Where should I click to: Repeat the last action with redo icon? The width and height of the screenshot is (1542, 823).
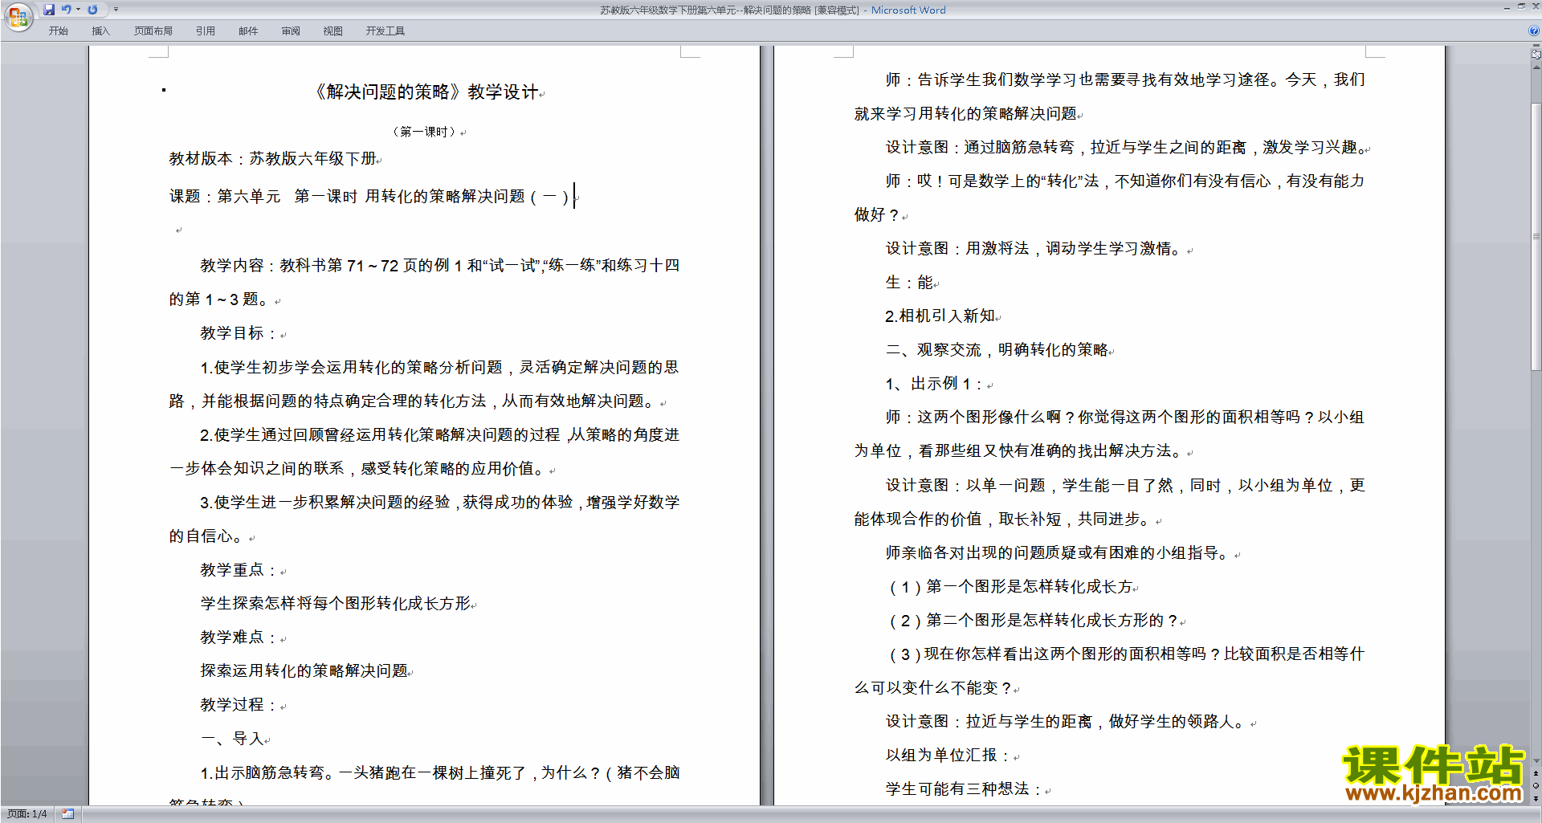point(92,10)
